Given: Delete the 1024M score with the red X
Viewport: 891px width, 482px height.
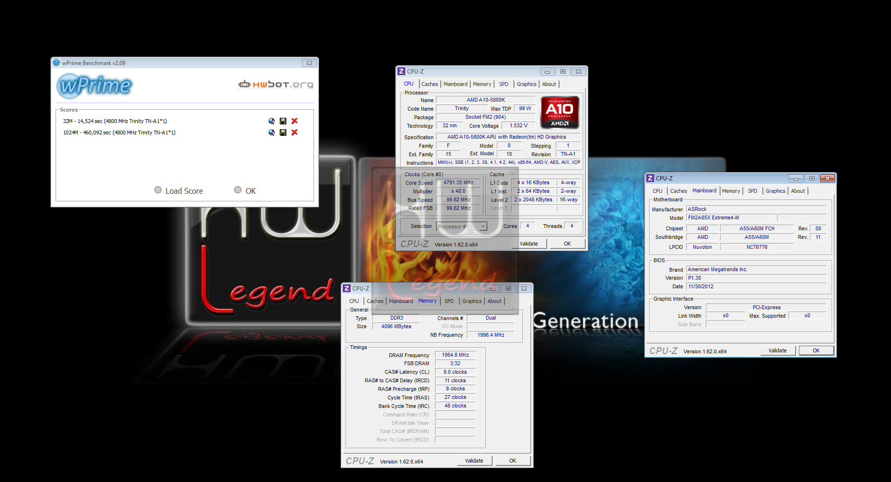Looking at the screenshot, I should pyautogui.click(x=294, y=132).
